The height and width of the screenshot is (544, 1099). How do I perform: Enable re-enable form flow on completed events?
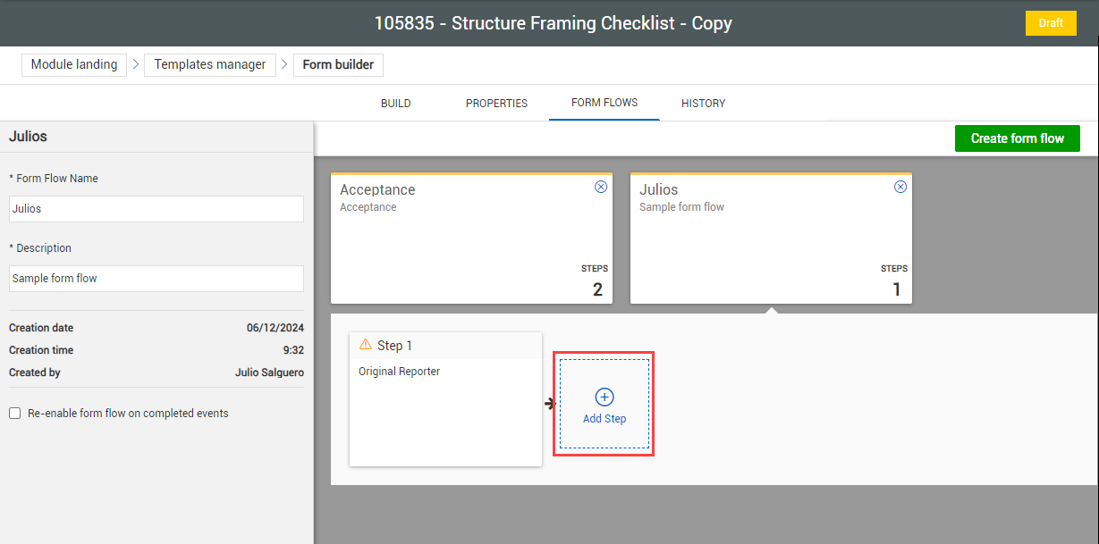13,413
